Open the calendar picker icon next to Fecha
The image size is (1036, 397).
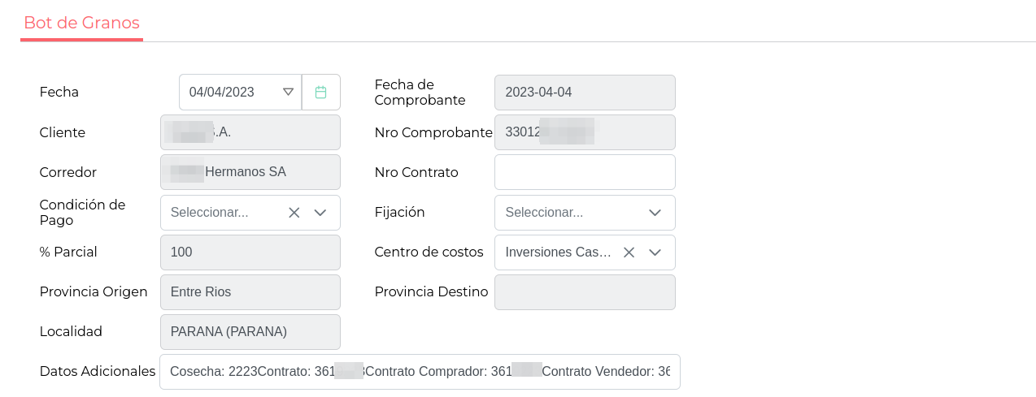tap(321, 93)
